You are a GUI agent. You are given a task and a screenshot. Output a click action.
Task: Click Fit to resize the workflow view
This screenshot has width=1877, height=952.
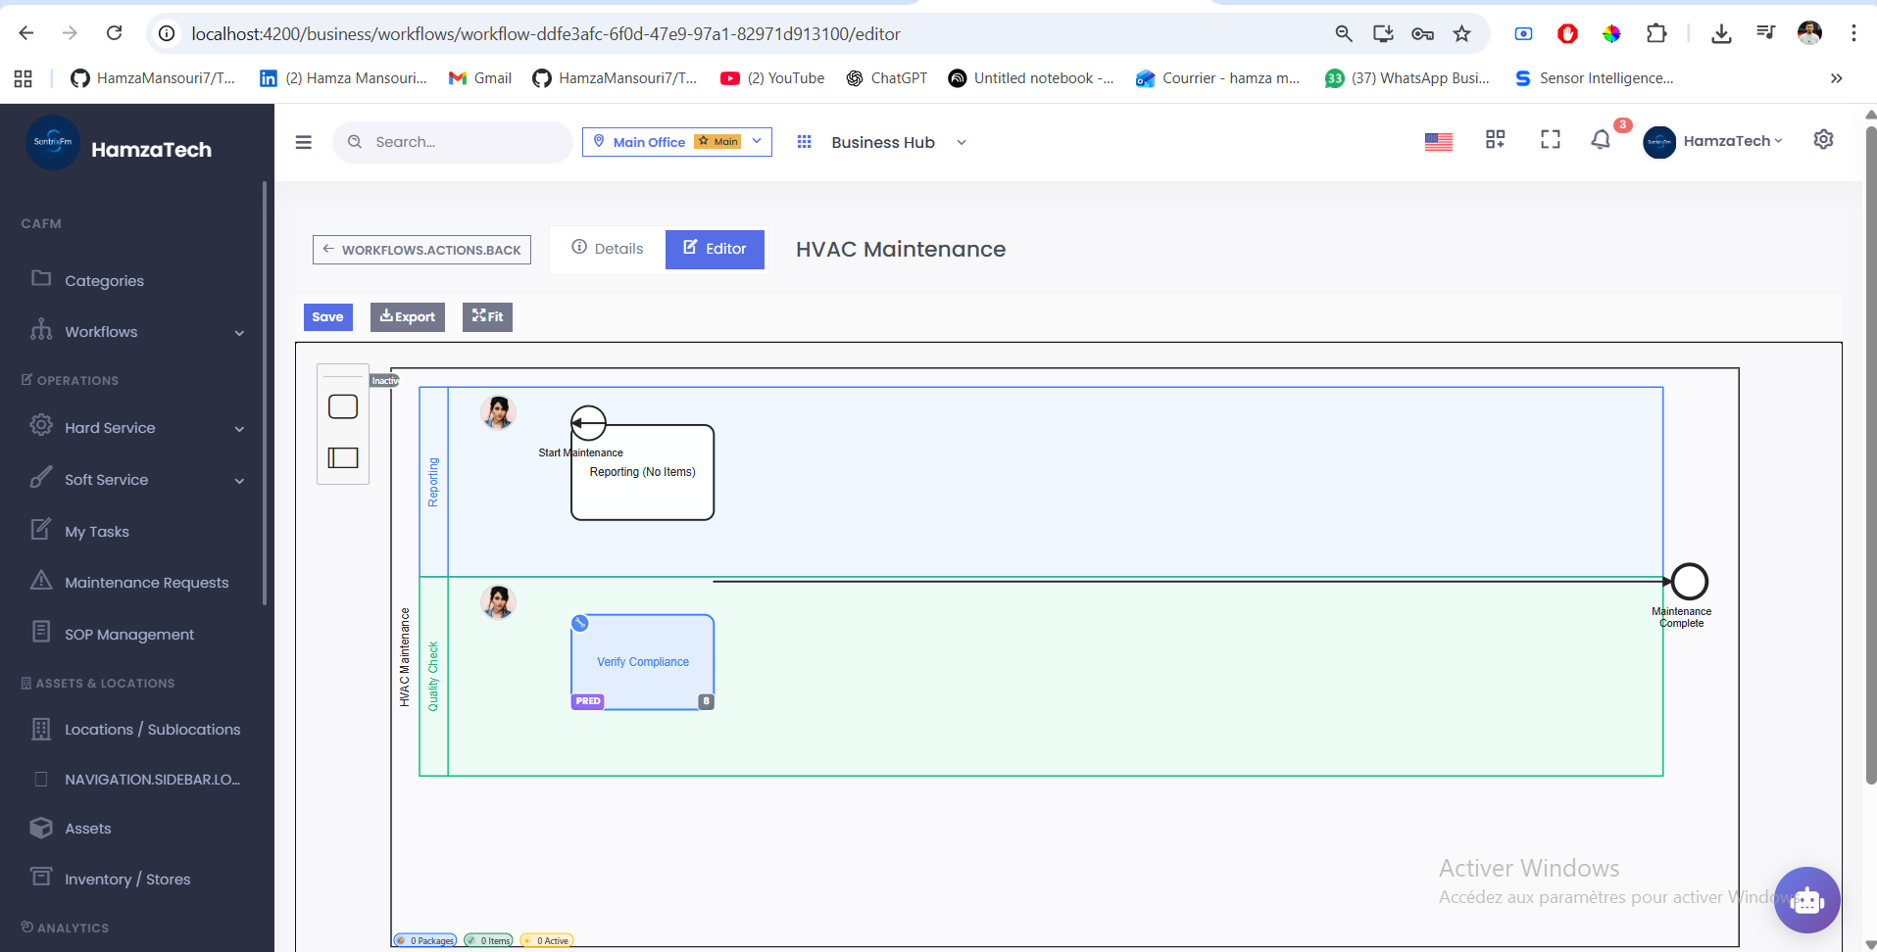[486, 316]
